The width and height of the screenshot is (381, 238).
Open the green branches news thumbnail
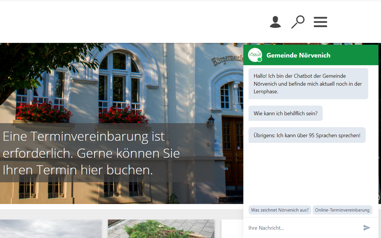tap(161, 229)
